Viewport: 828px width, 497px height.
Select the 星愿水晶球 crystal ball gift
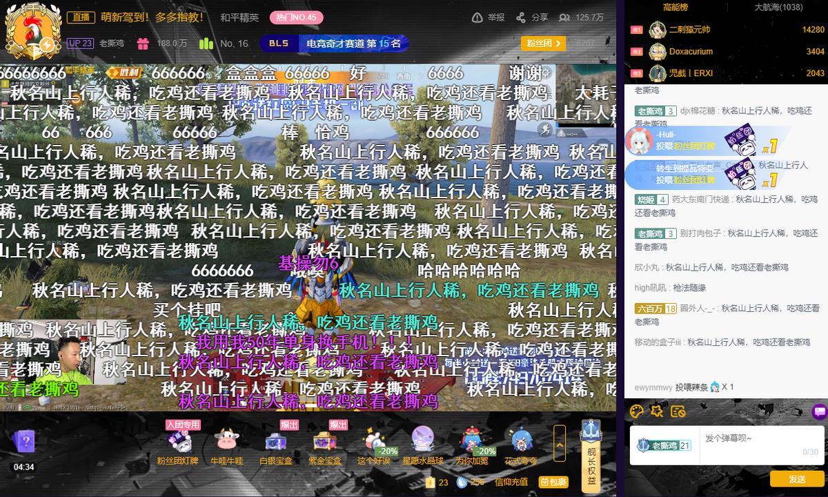(x=422, y=442)
